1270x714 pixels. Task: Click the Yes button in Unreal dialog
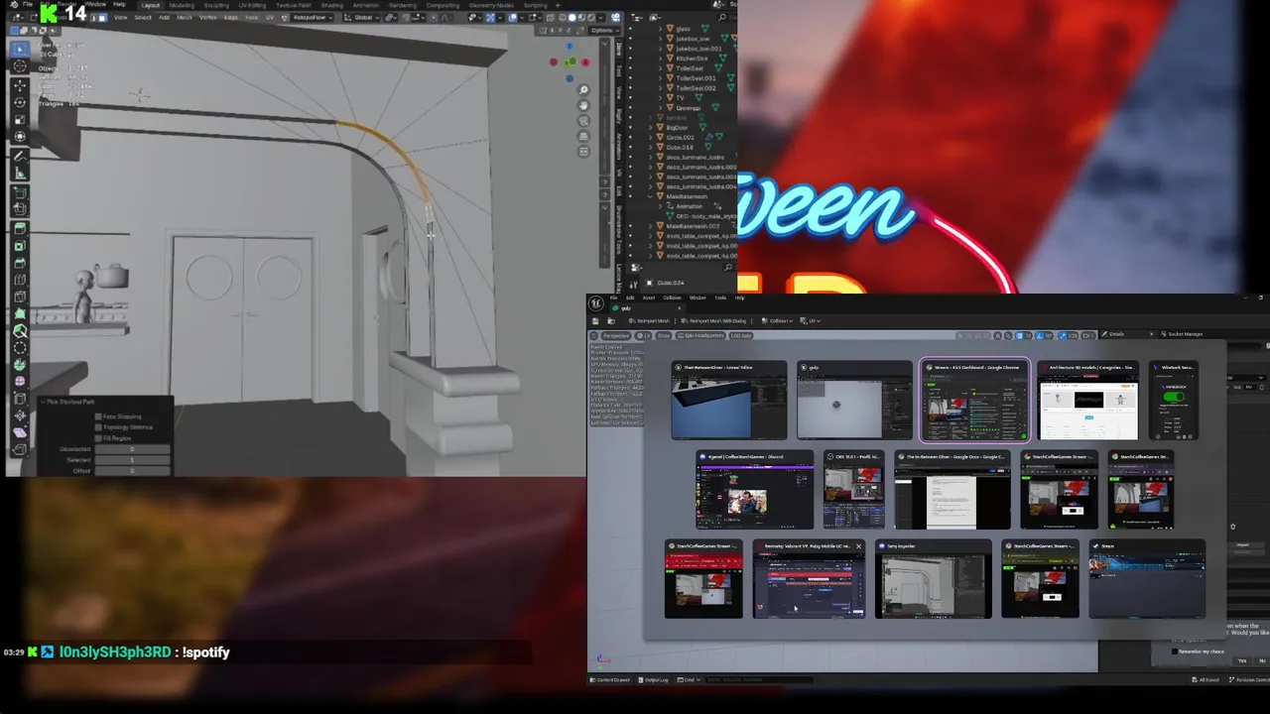point(1241,660)
